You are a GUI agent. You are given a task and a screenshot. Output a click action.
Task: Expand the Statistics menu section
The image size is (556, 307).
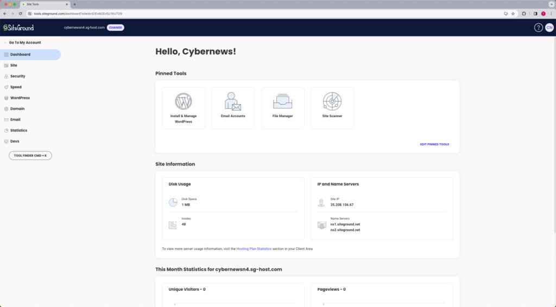click(x=30, y=131)
